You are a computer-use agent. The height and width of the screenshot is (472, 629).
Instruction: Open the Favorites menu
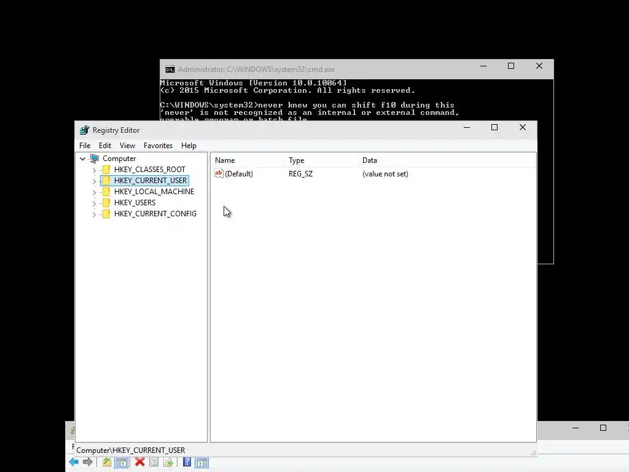coord(158,146)
